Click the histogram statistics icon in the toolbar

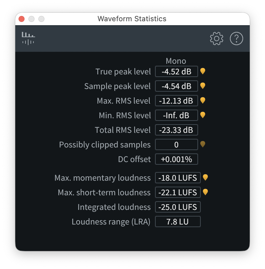tap(28, 38)
